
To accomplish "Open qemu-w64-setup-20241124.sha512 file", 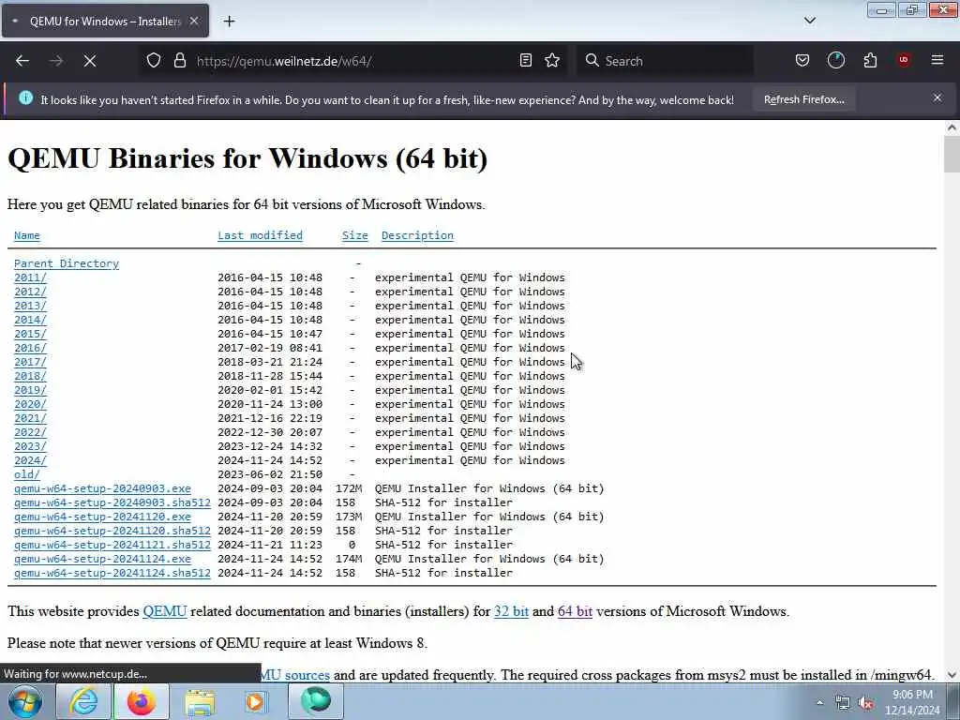I will (112, 574).
